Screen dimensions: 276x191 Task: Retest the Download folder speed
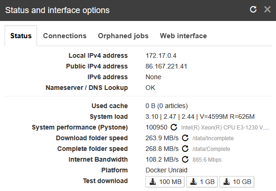185,138
